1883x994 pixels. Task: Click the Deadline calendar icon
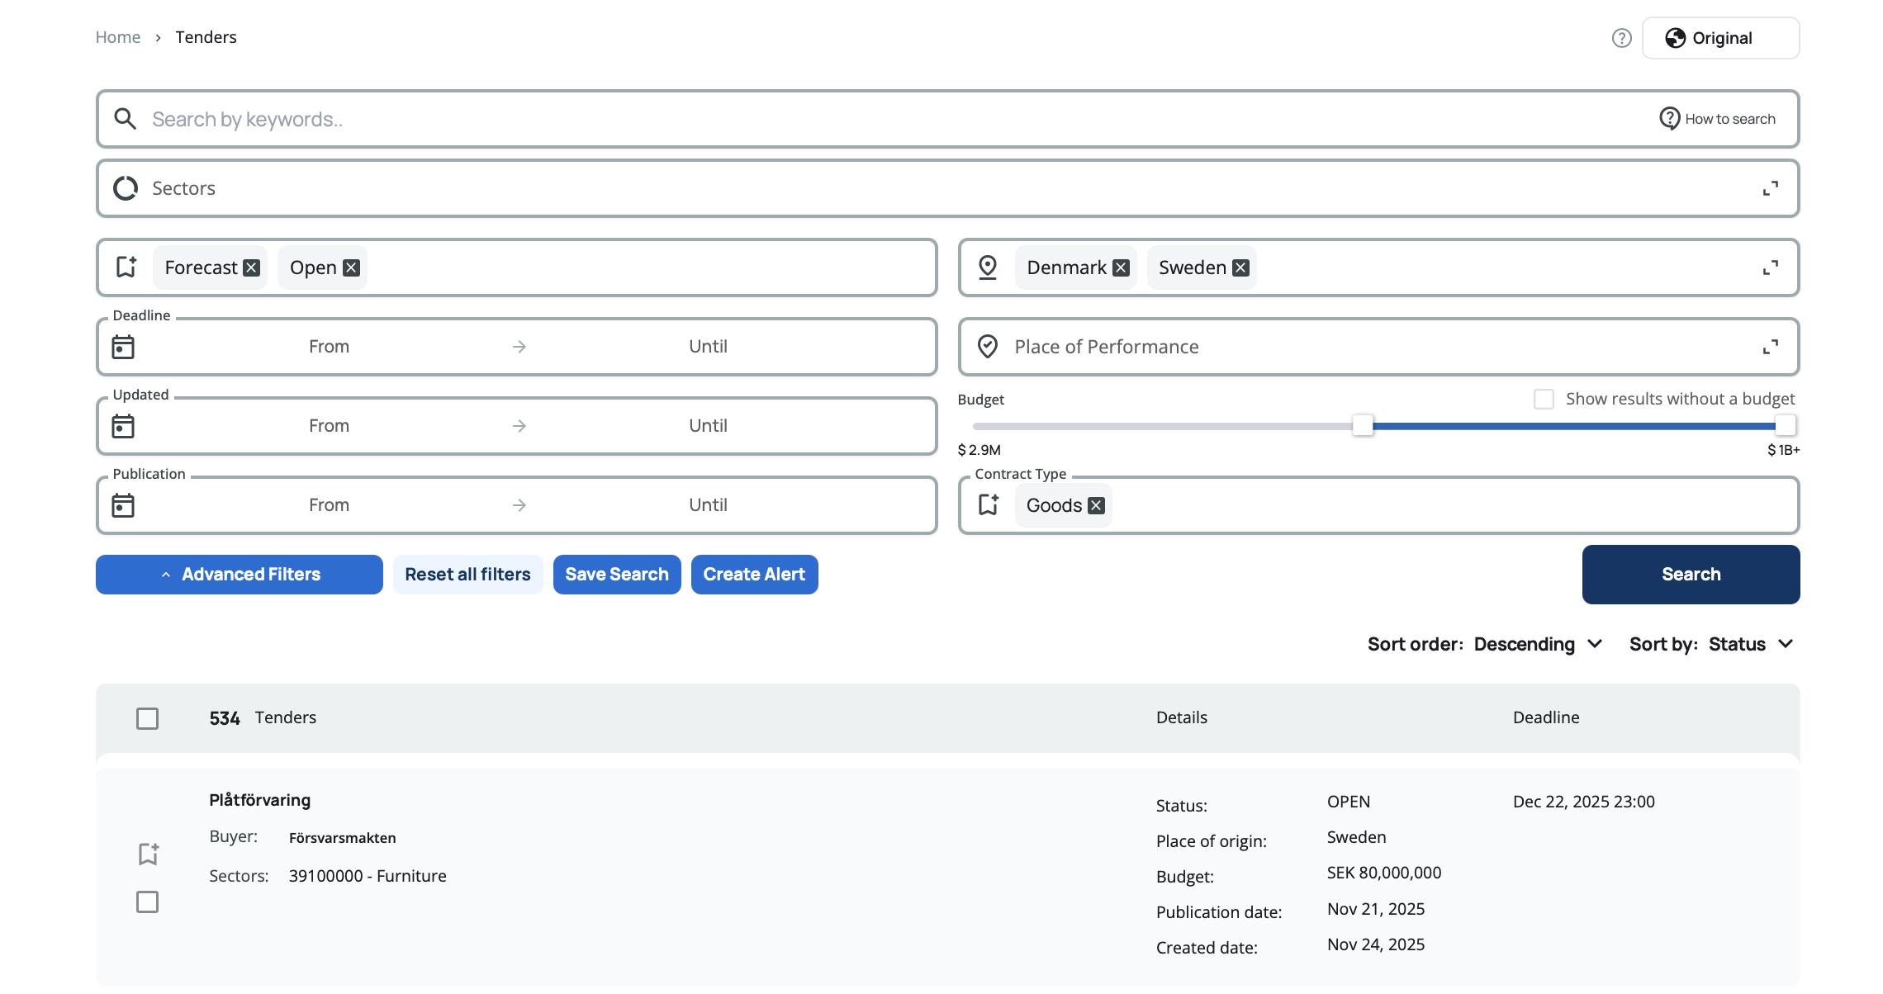click(123, 347)
